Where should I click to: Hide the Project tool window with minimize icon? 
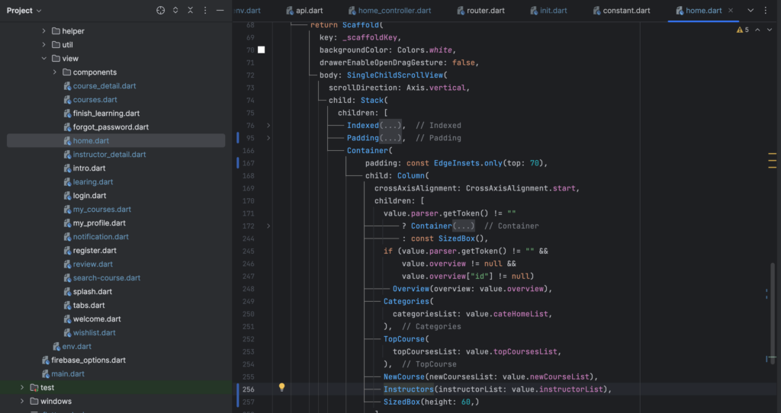pos(220,11)
